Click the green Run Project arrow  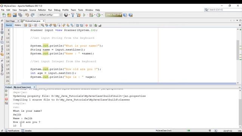point(84,15)
